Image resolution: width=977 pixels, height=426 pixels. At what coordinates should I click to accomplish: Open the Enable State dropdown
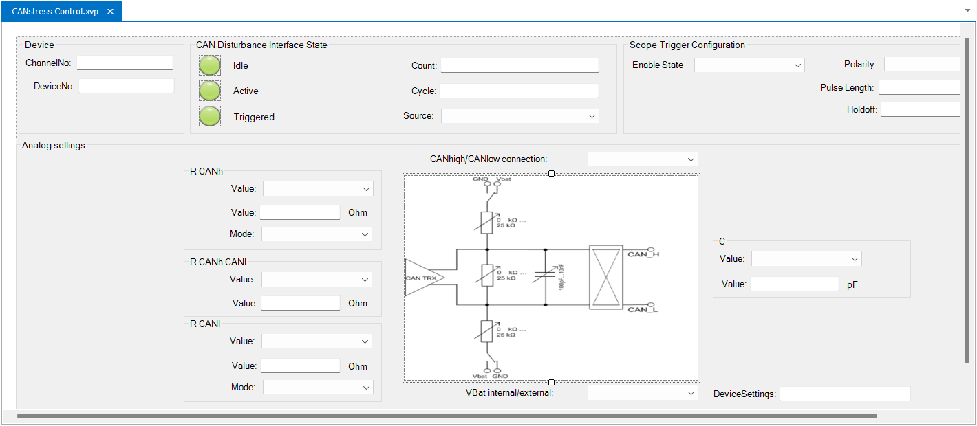[x=749, y=65]
